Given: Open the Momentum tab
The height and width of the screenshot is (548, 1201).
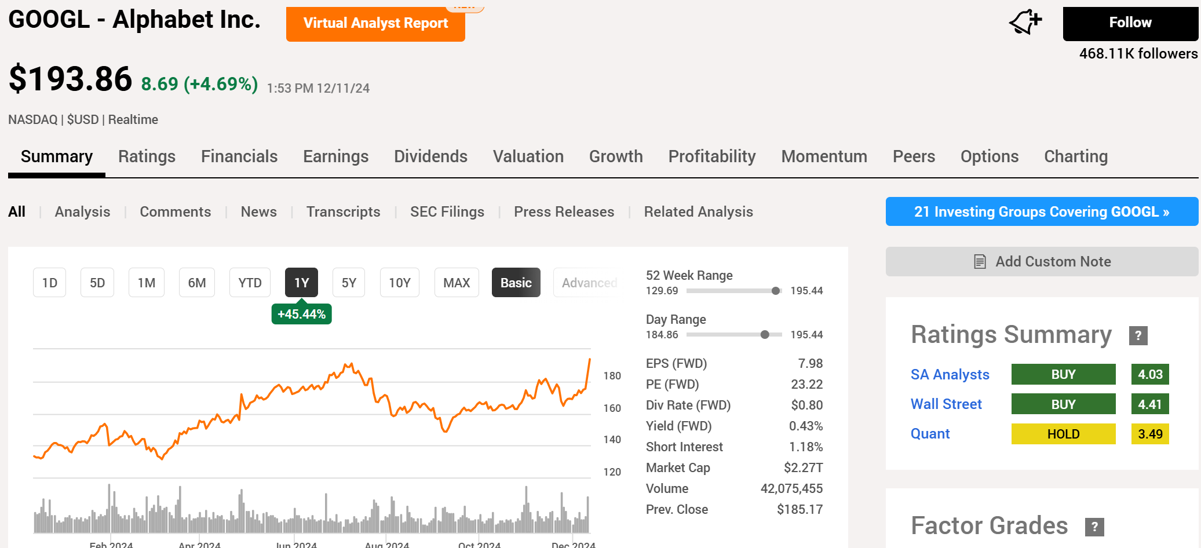Looking at the screenshot, I should tap(824, 156).
